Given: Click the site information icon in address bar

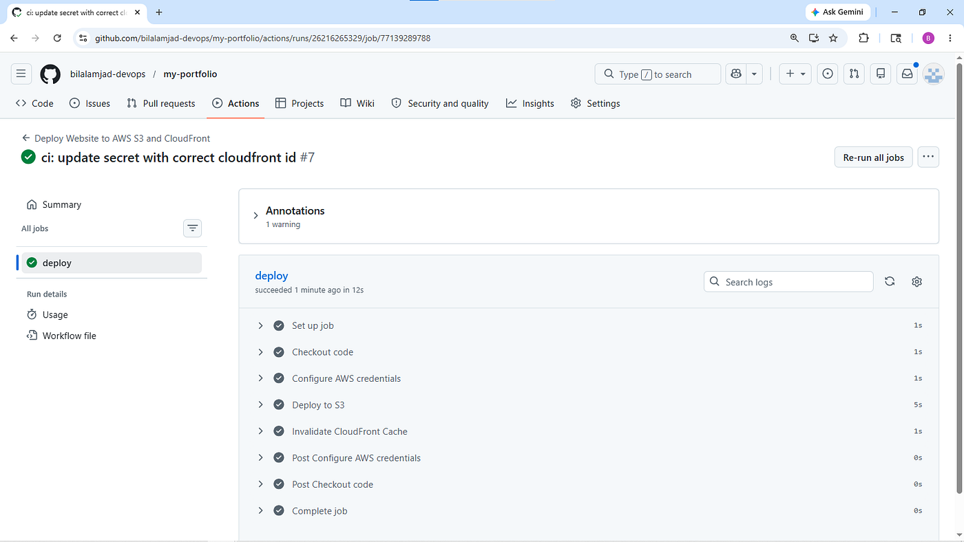Looking at the screenshot, I should (83, 39).
